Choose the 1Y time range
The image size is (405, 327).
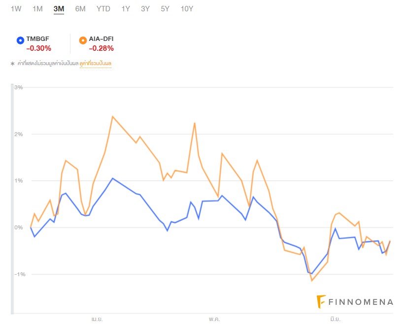[126, 9]
